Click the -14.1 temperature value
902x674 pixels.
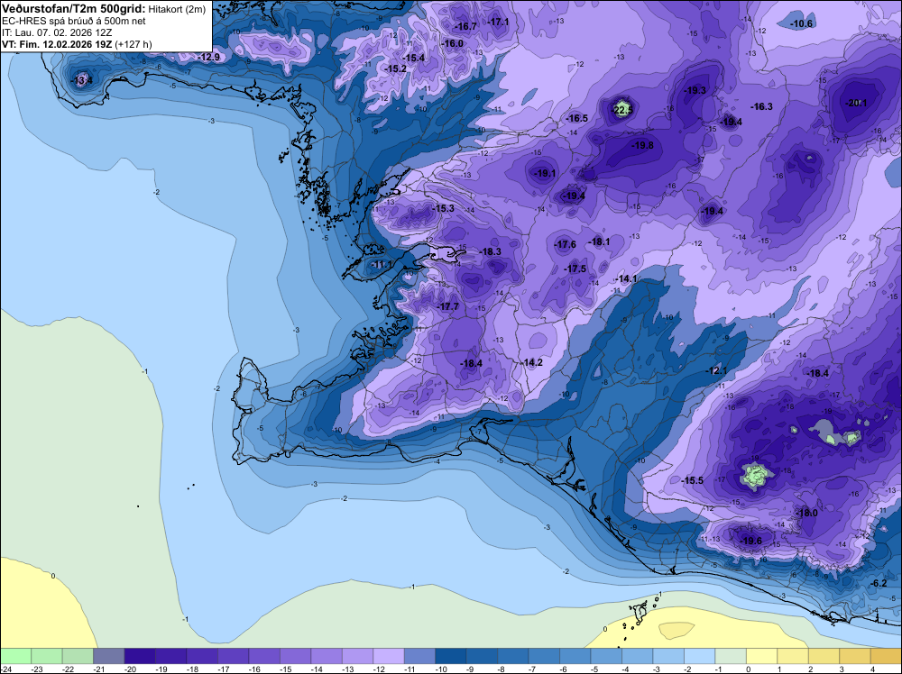coord(626,278)
